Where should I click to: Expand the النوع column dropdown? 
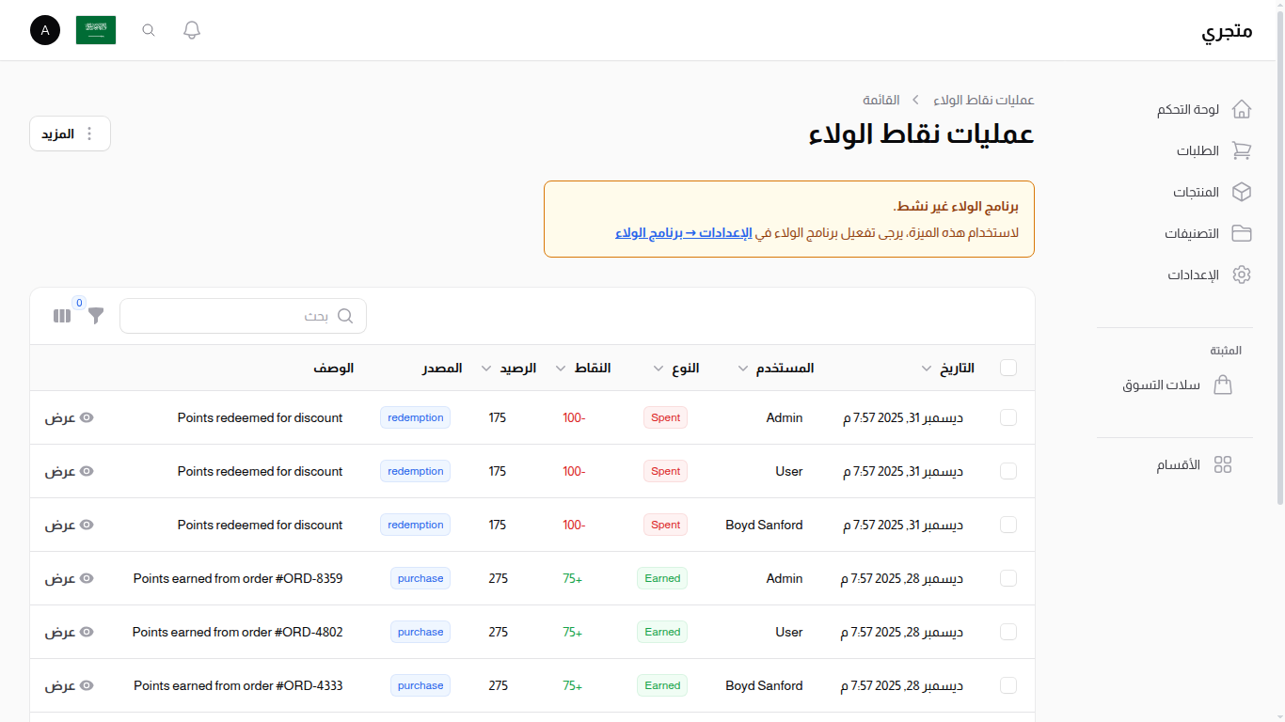click(658, 368)
